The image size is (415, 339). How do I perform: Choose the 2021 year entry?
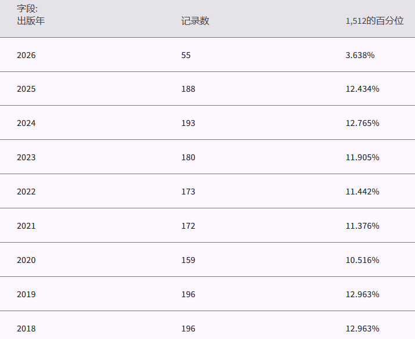click(x=26, y=226)
